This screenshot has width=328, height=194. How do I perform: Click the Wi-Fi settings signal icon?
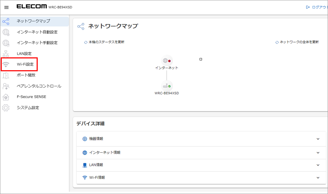coord(6,64)
